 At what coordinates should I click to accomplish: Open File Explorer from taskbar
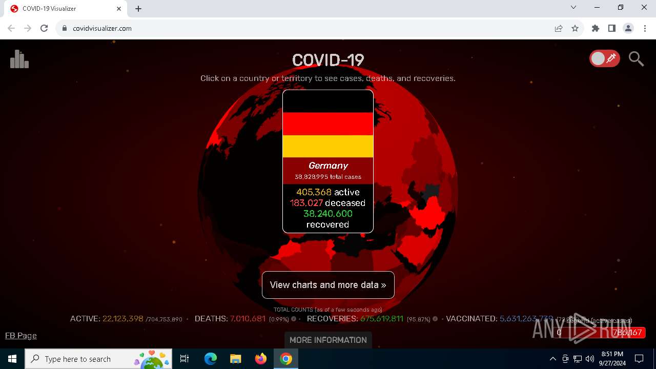coord(236,359)
